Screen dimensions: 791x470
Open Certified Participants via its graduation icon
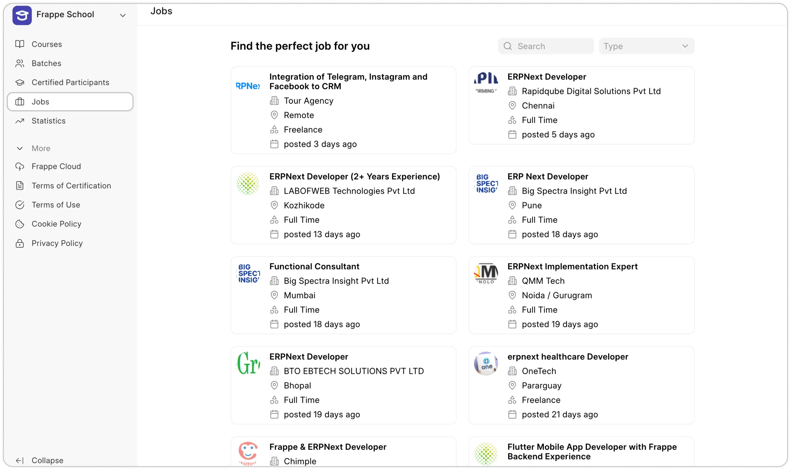(x=20, y=82)
